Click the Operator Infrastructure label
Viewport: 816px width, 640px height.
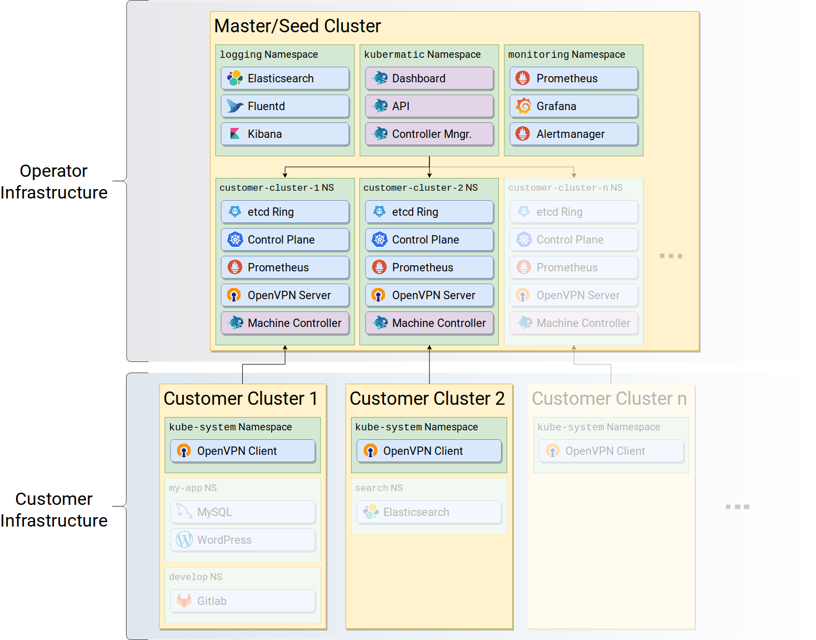point(54,182)
